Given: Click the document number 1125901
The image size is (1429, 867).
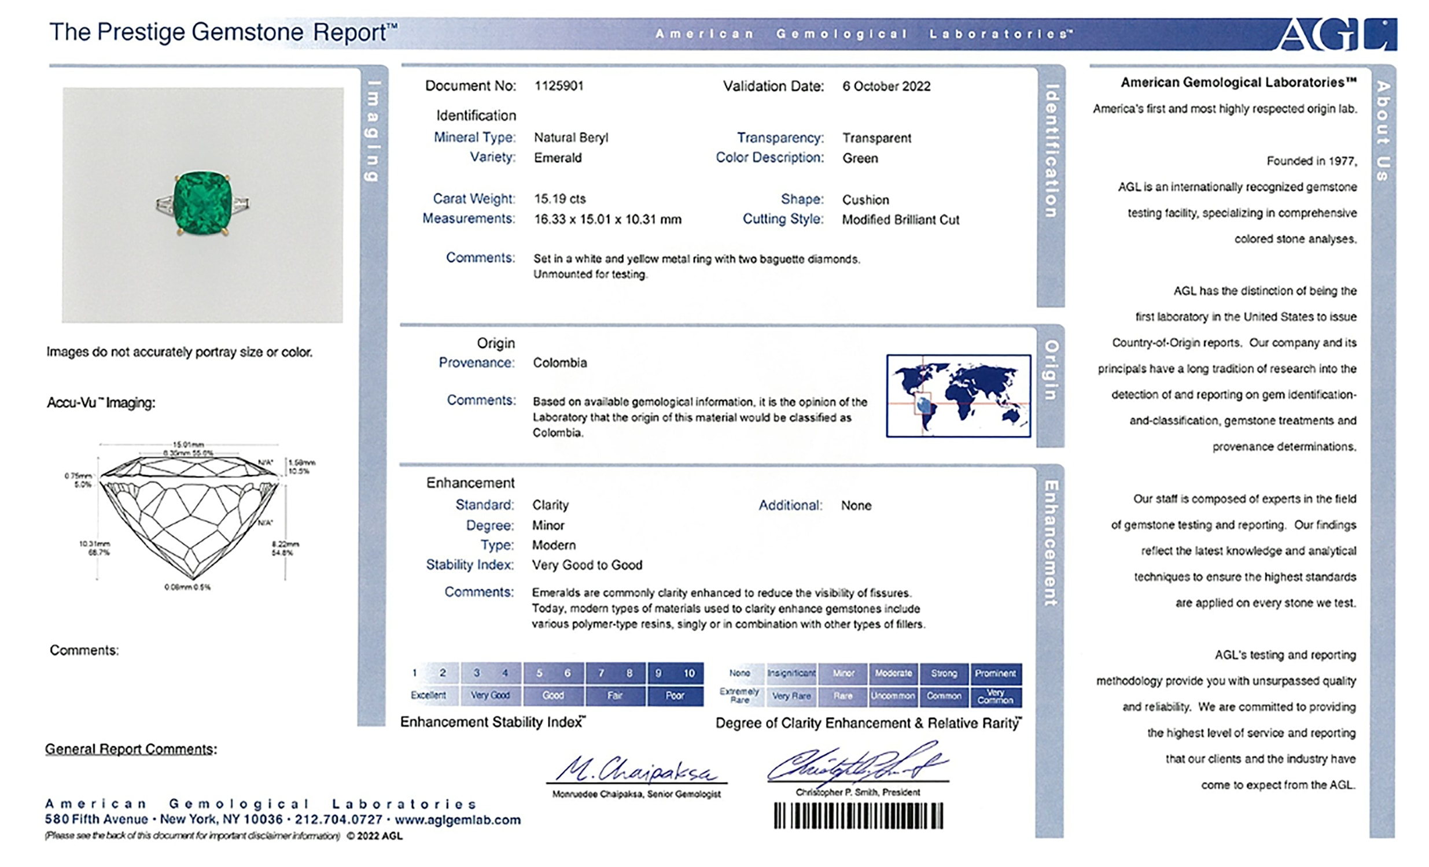Looking at the screenshot, I should (559, 86).
